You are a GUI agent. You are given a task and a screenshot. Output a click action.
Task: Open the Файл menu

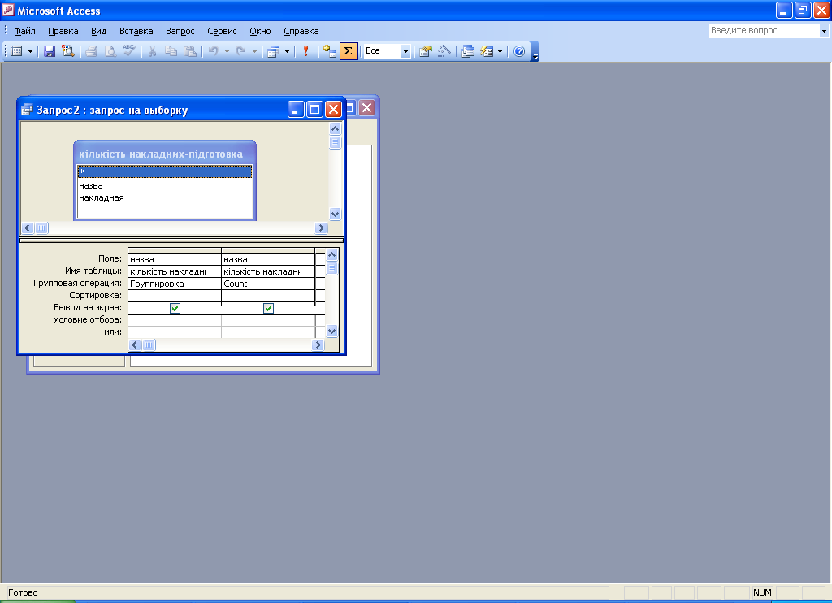click(24, 31)
